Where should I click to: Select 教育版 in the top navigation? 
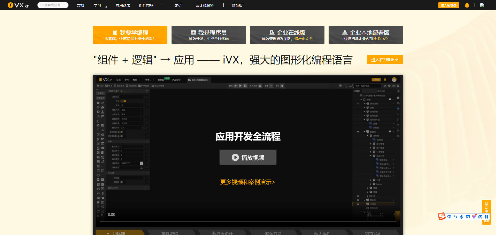[x=237, y=5]
